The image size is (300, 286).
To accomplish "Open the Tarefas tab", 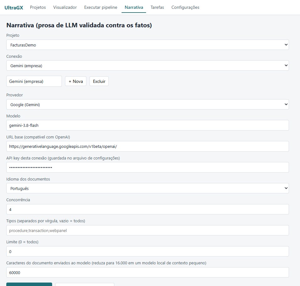I will click(157, 7).
